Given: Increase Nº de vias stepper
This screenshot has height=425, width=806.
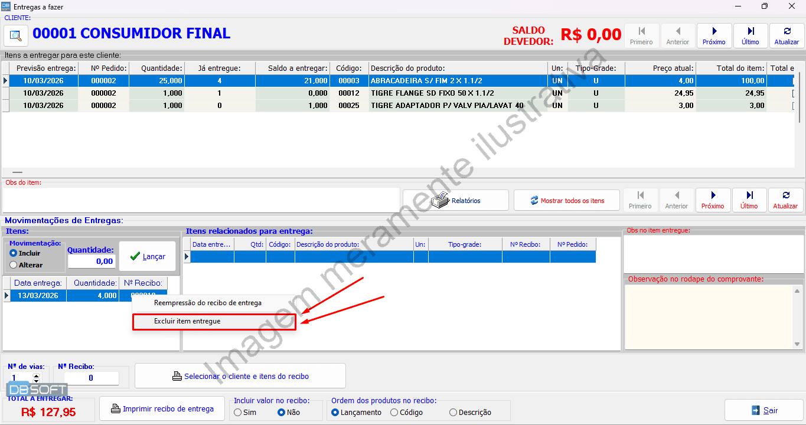Looking at the screenshot, I should 37,375.
